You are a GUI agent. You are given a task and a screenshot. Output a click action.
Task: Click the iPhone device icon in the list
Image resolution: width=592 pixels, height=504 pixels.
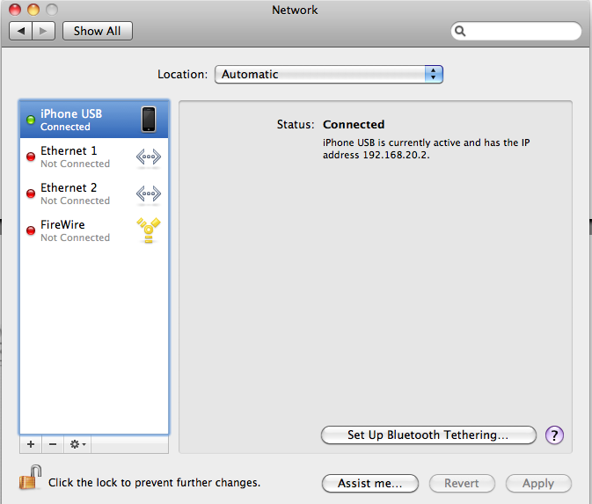coord(149,120)
